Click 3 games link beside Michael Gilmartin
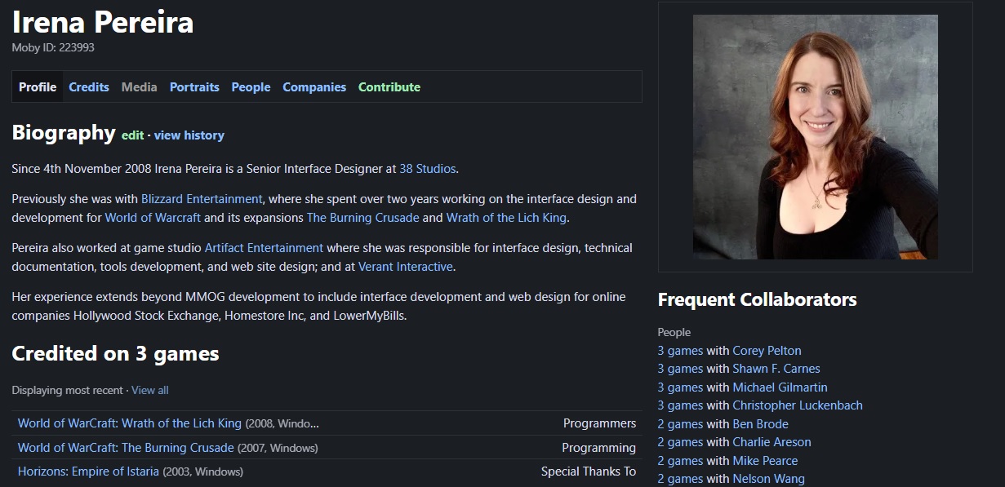This screenshot has width=1005, height=487. click(x=680, y=387)
